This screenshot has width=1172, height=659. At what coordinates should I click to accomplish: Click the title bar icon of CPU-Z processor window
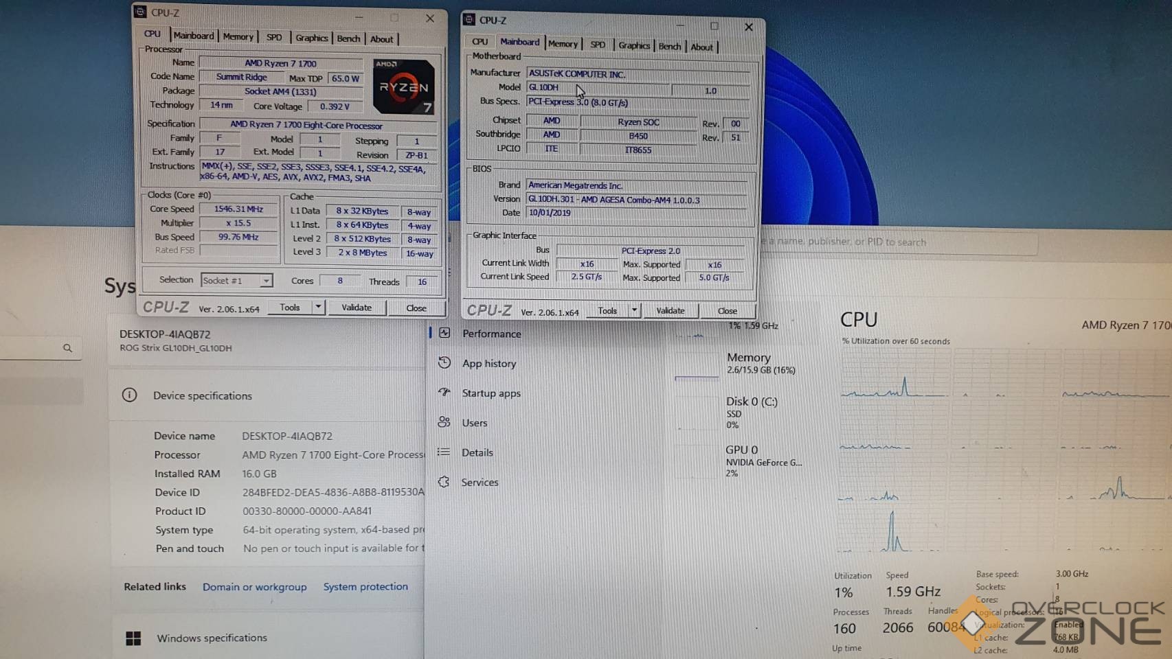[x=140, y=12]
